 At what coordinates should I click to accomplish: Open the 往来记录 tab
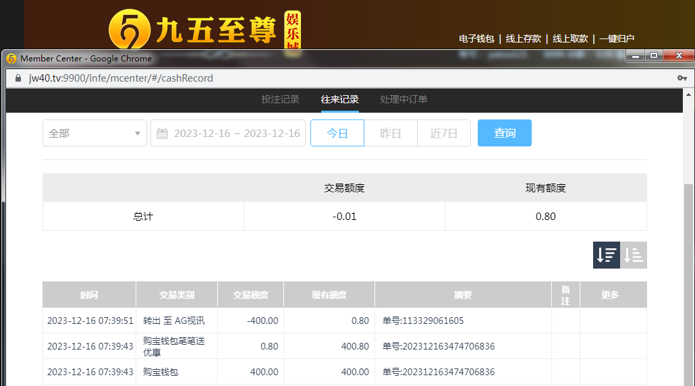click(x=339, y=100)
